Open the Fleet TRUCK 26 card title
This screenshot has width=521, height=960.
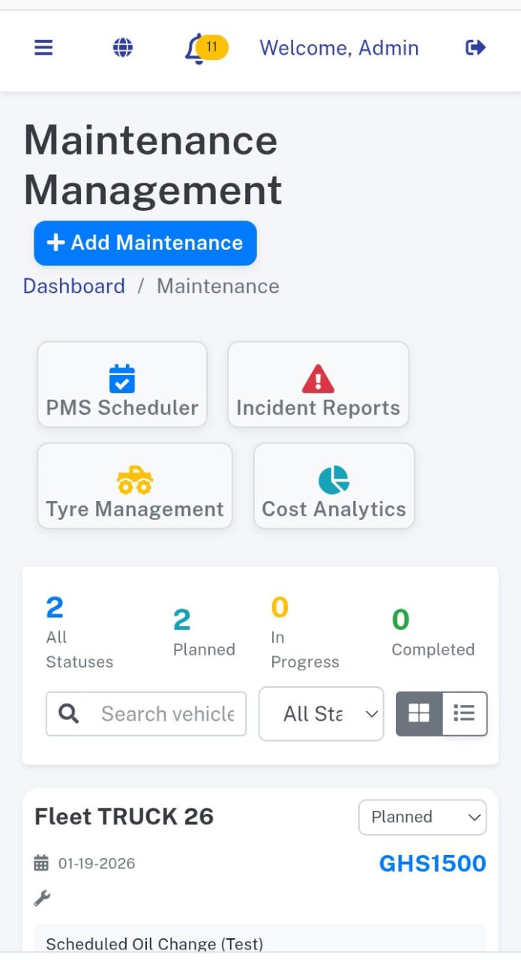click(124, 816)
